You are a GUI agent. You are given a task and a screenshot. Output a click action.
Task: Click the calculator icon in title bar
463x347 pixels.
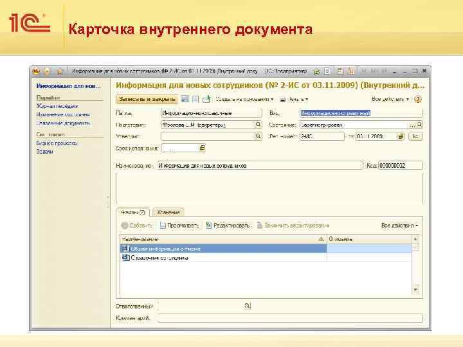(x=351, y=71)
